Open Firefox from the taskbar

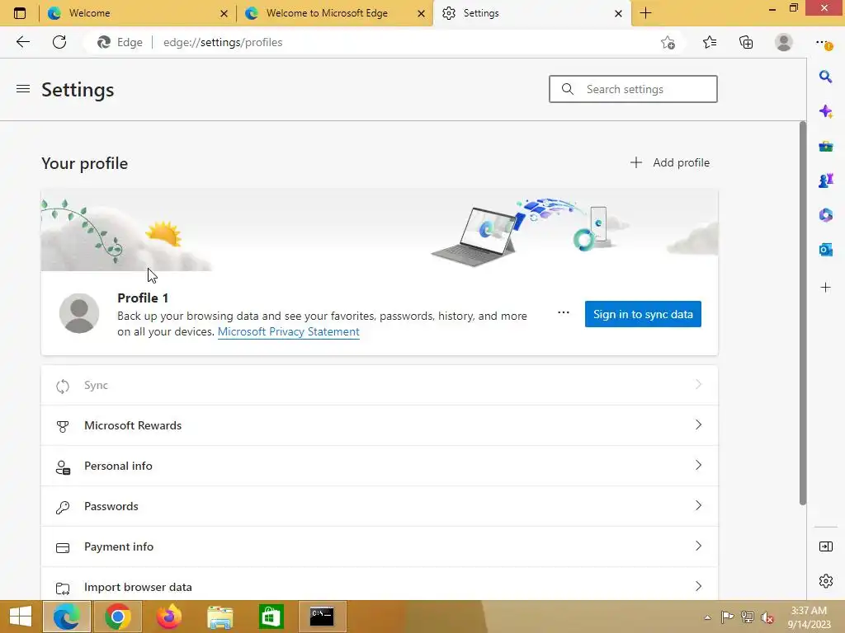(x=168, y=617)
